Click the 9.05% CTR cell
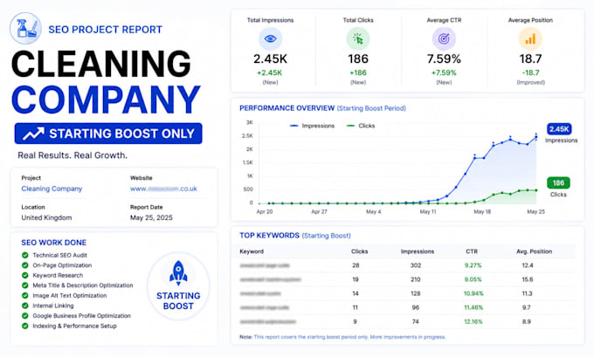The height and width of the screenshot is (357, 594). click(x=473, y=279)
